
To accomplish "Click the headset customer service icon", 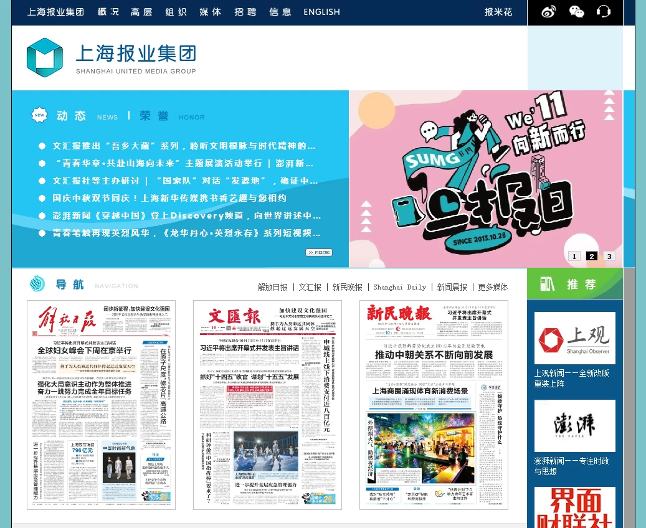I will click(603, 12).
